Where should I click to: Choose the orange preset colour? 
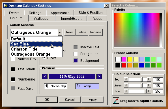[x=130, y=65]
